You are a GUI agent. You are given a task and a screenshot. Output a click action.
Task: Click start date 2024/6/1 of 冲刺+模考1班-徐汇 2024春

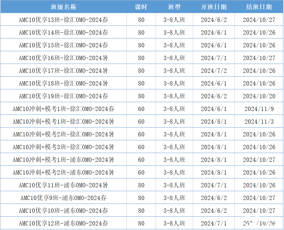click(214, 109)
